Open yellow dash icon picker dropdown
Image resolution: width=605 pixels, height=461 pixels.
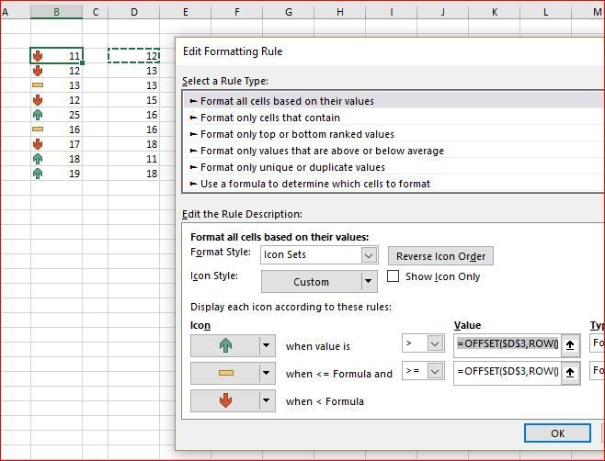click(267, 373)
